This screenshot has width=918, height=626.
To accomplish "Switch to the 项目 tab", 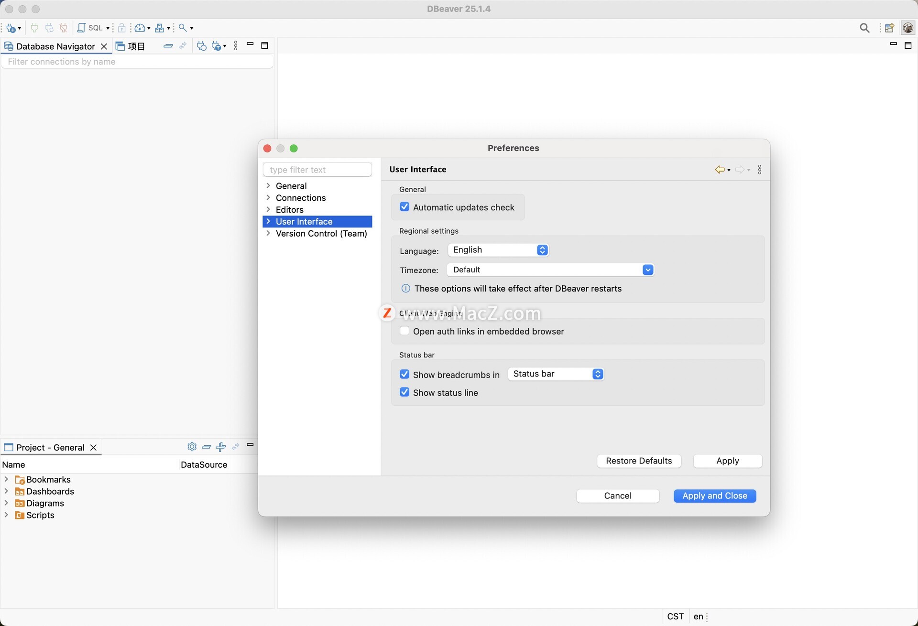I will pos(131,46).
